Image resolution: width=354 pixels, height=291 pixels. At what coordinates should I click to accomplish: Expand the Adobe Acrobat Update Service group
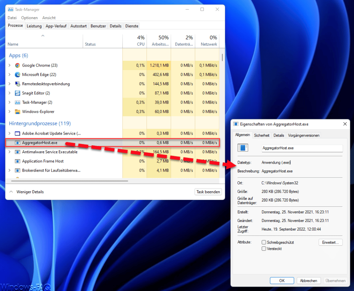9,134
